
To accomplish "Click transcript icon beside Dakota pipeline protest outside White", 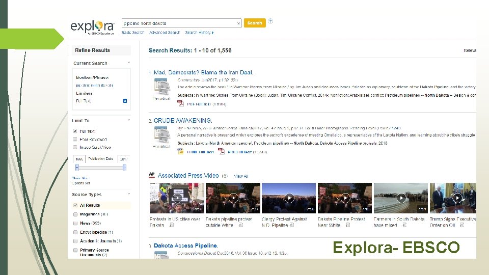I will [241, 225].
